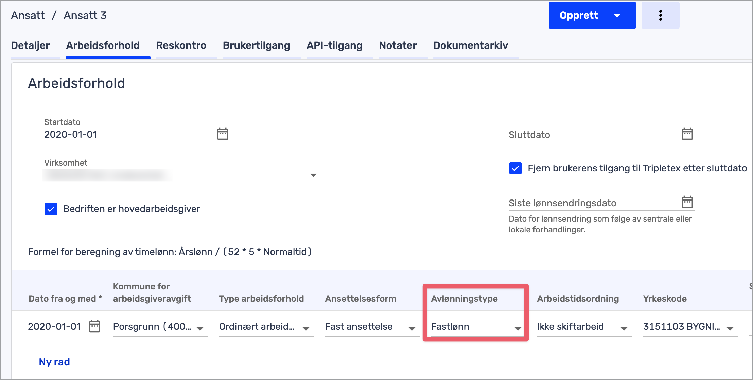Click the Ansatt breadcrumb link
753x380 pixels.
coord(28,15)
